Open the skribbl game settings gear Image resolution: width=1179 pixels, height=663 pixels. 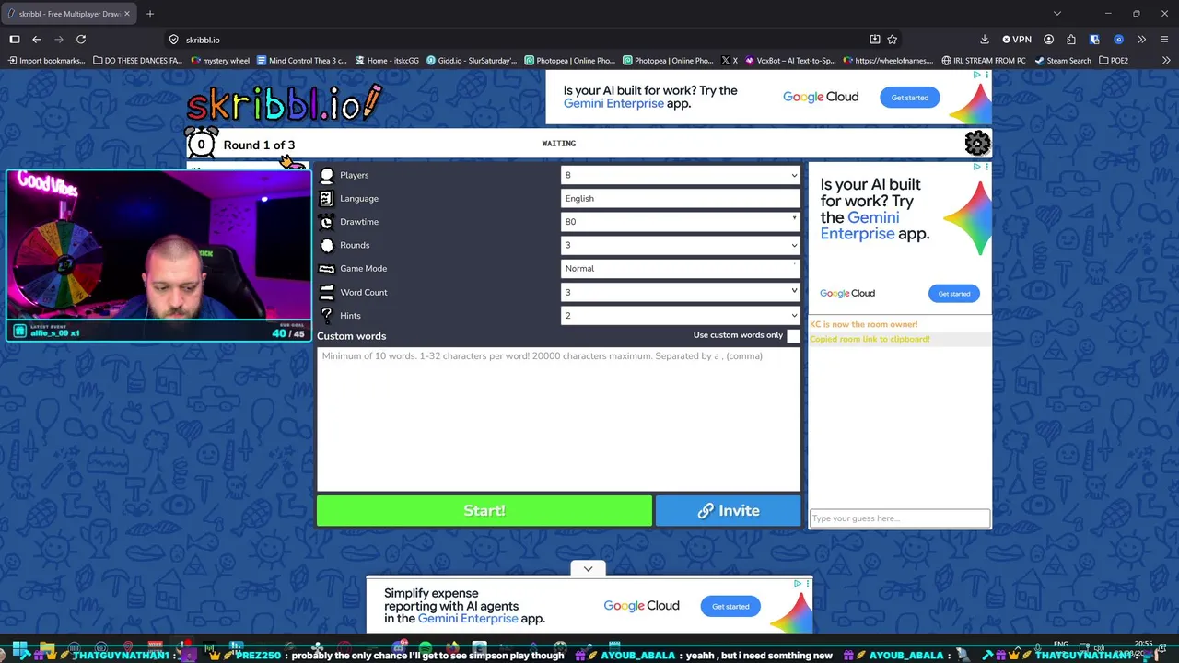pos(977,143)
